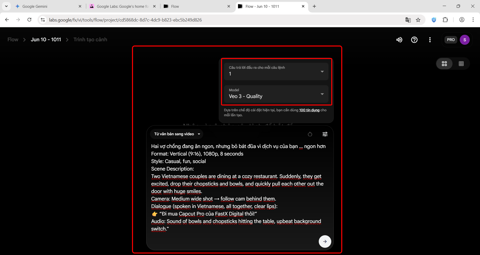
Task: Open the purple S account avatar
Action: [465, 40]
